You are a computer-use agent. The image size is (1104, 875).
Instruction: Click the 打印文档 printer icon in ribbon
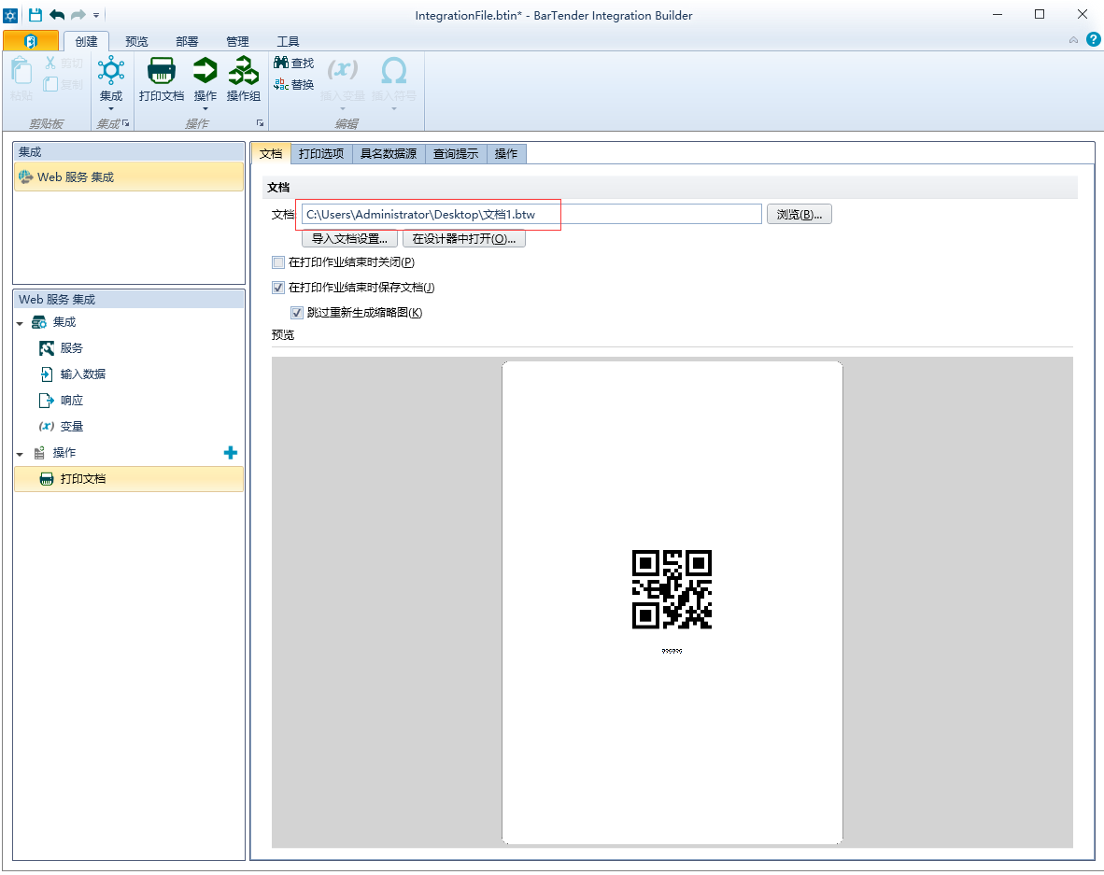click(162, 71)
